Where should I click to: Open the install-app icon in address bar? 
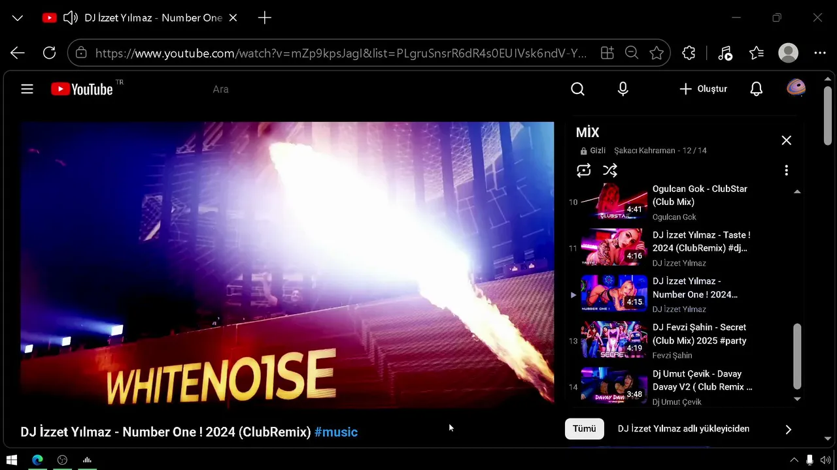[x=607, y=54]
